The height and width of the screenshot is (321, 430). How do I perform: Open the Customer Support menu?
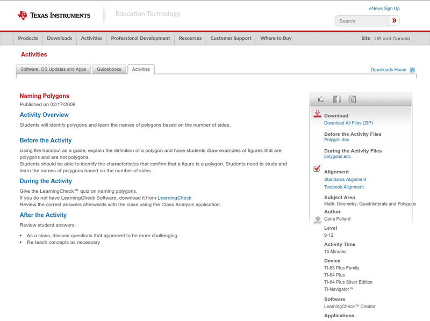tap(231, 38)
